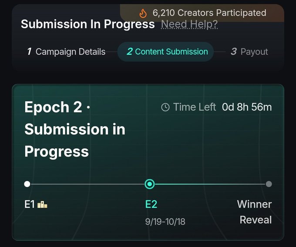Click the Epoch 2 Submission in Progress heading
The height and width of the screenshot is (247, 296).
coord(75,129)
